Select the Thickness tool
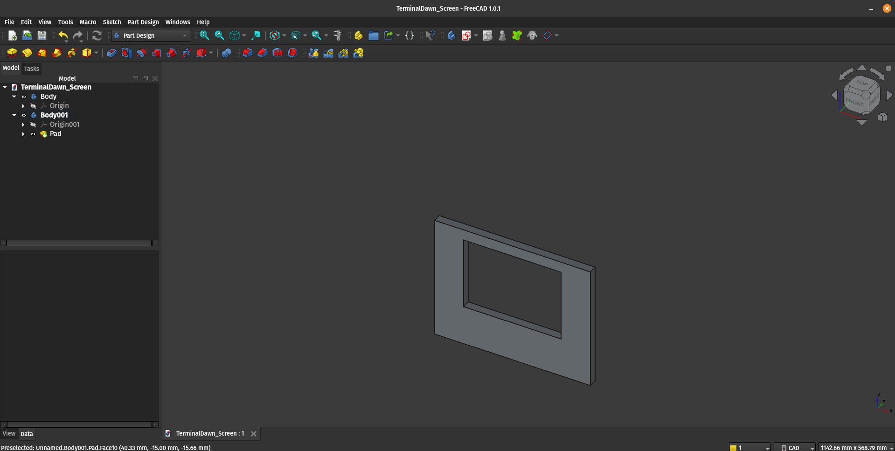 pyautogui.click(x=292, y=53)
